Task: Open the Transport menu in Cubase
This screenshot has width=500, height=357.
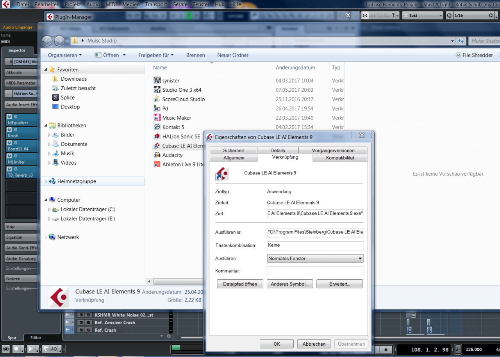Action: pyautogui.click(x=156, y=4)
